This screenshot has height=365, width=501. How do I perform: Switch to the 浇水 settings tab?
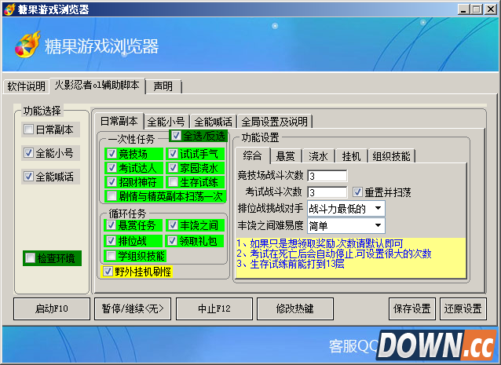[x=318, y=156]
